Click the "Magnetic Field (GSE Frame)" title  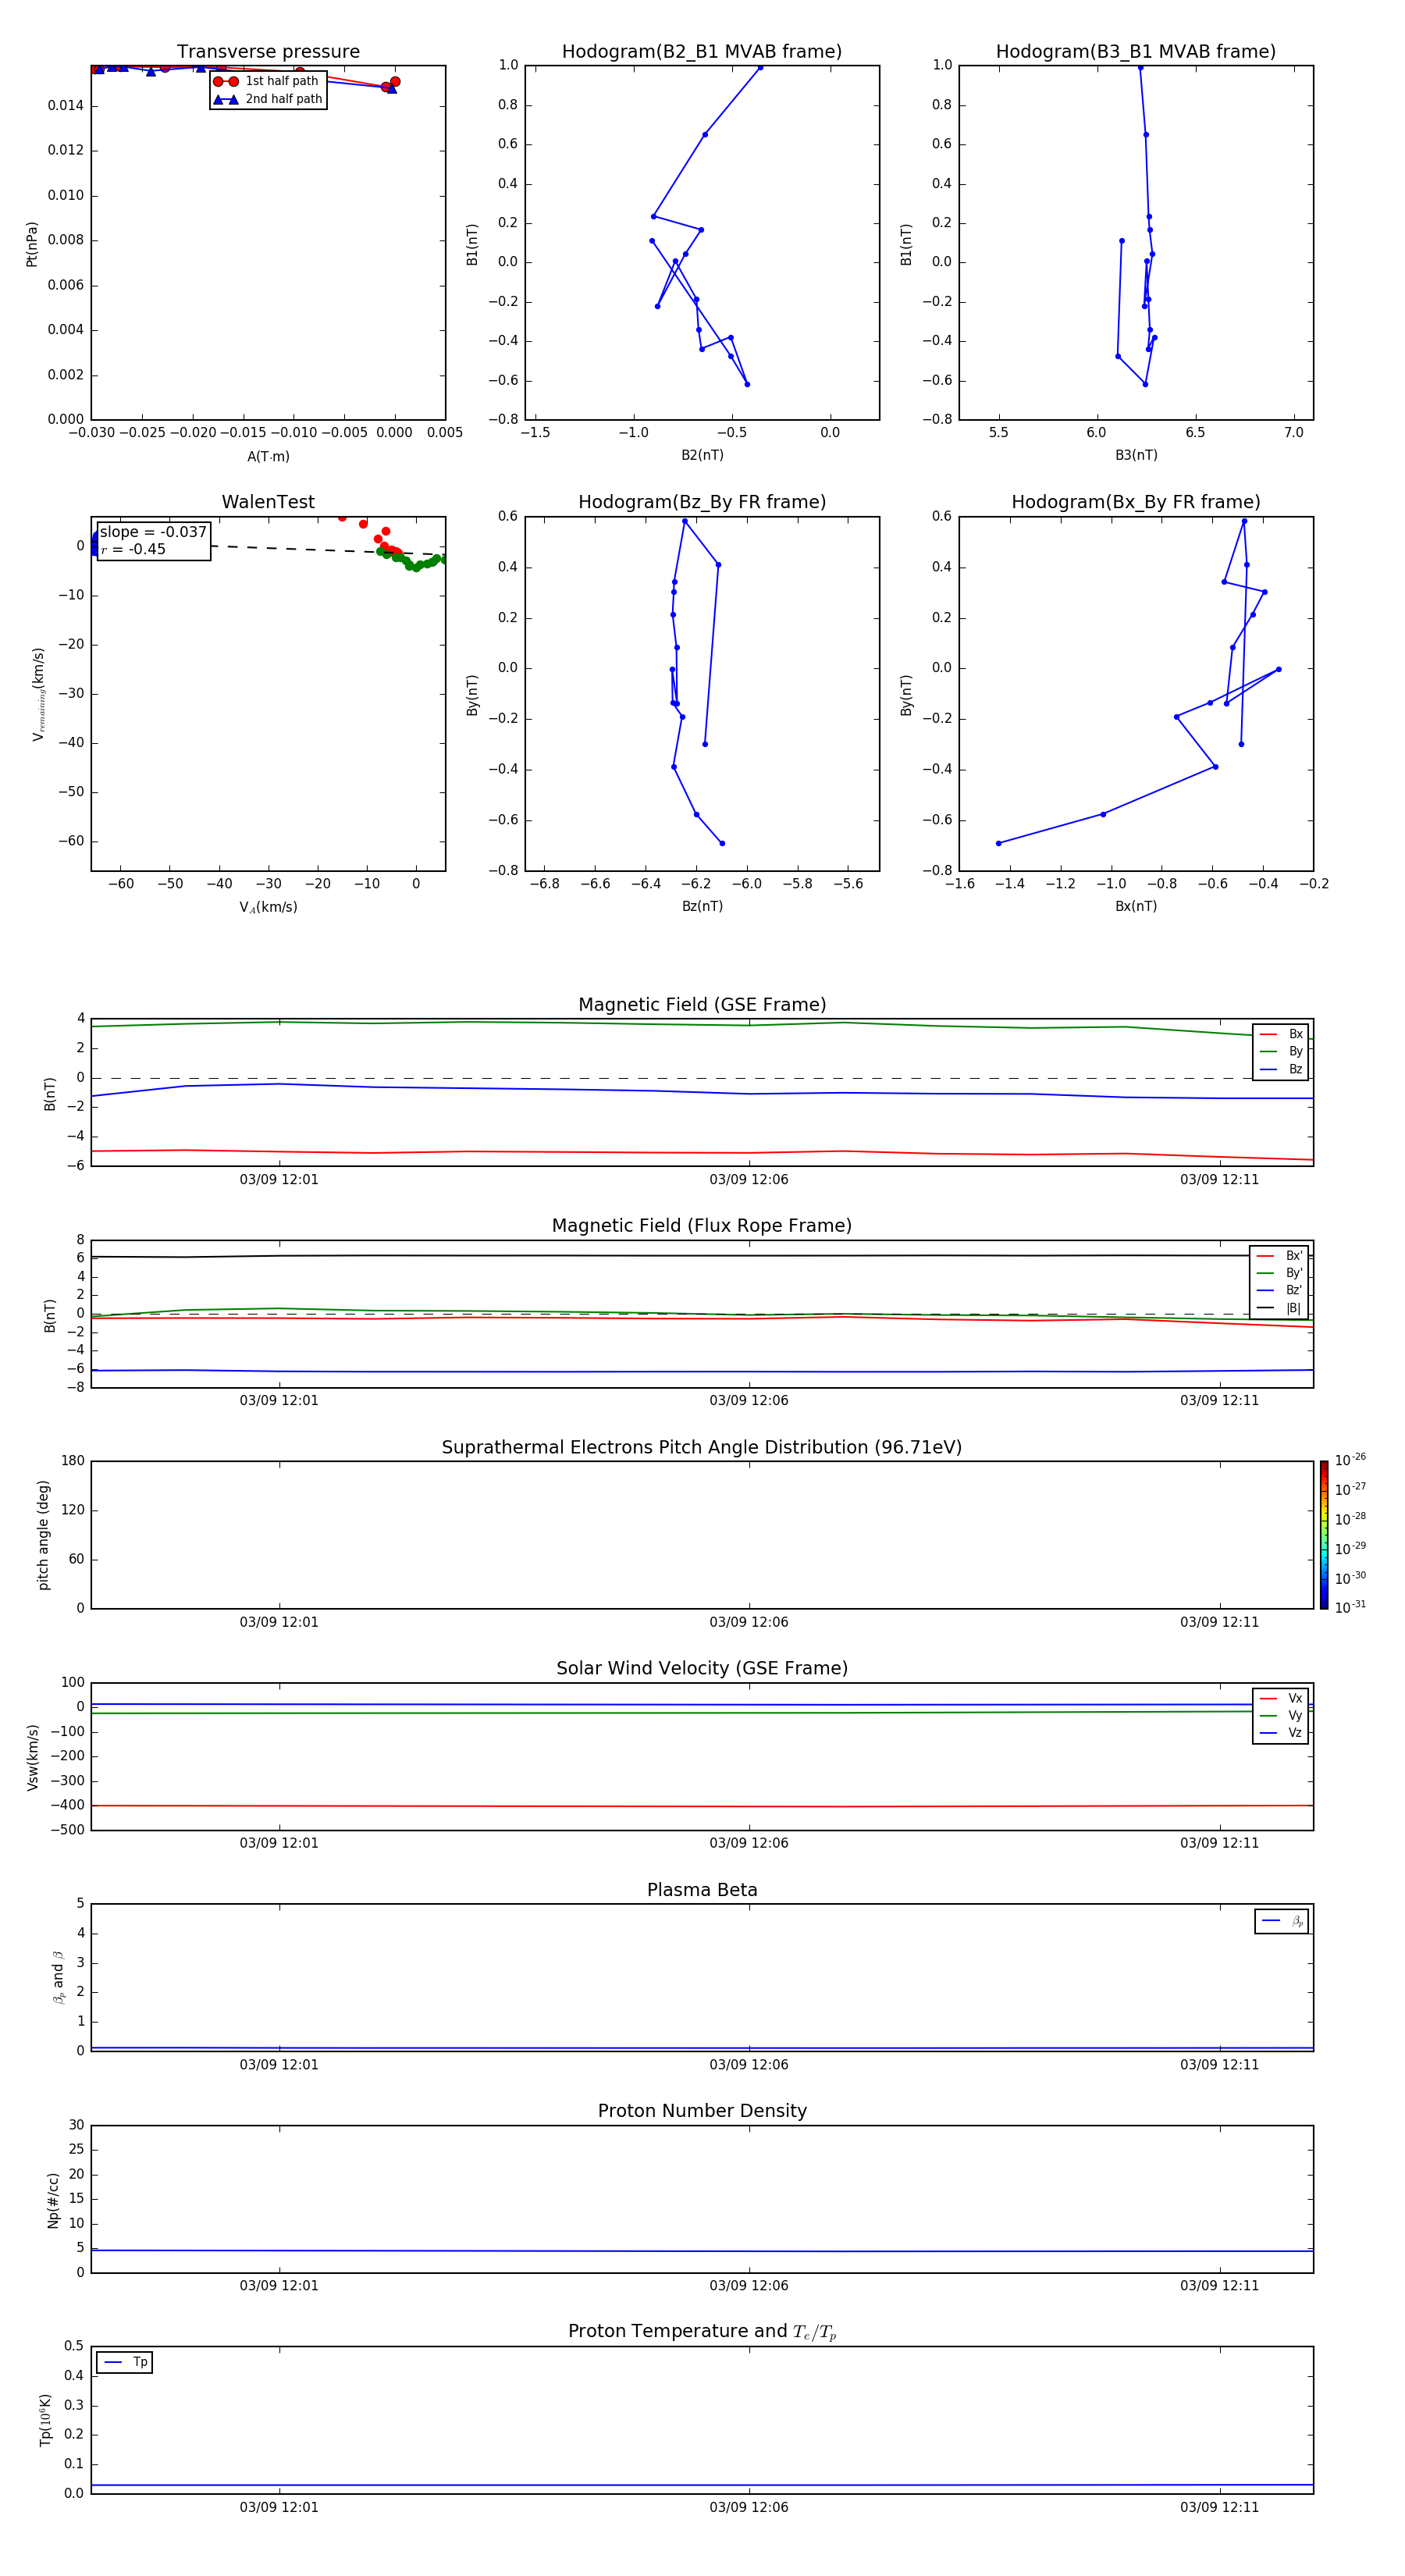pyautogui.click(x=702, y=1005)
